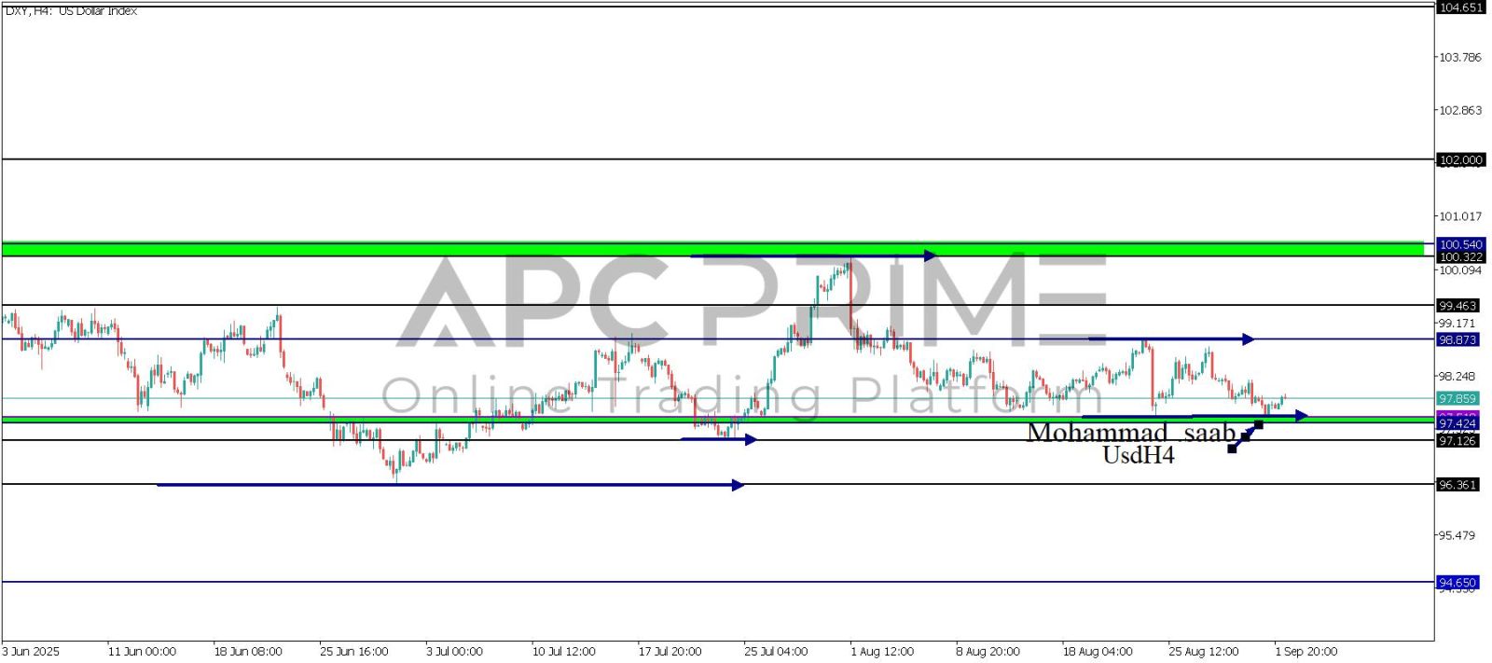The image size is (1492, 663).
Task: Select the 104.651 price label at top
Action: 1459,7
